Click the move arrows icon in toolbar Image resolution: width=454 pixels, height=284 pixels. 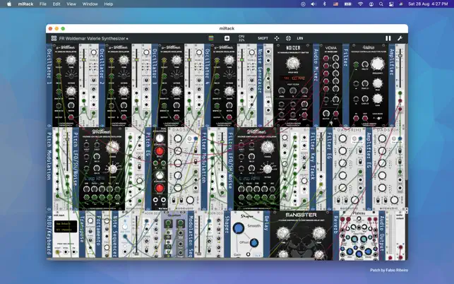[x=277, y=38]
